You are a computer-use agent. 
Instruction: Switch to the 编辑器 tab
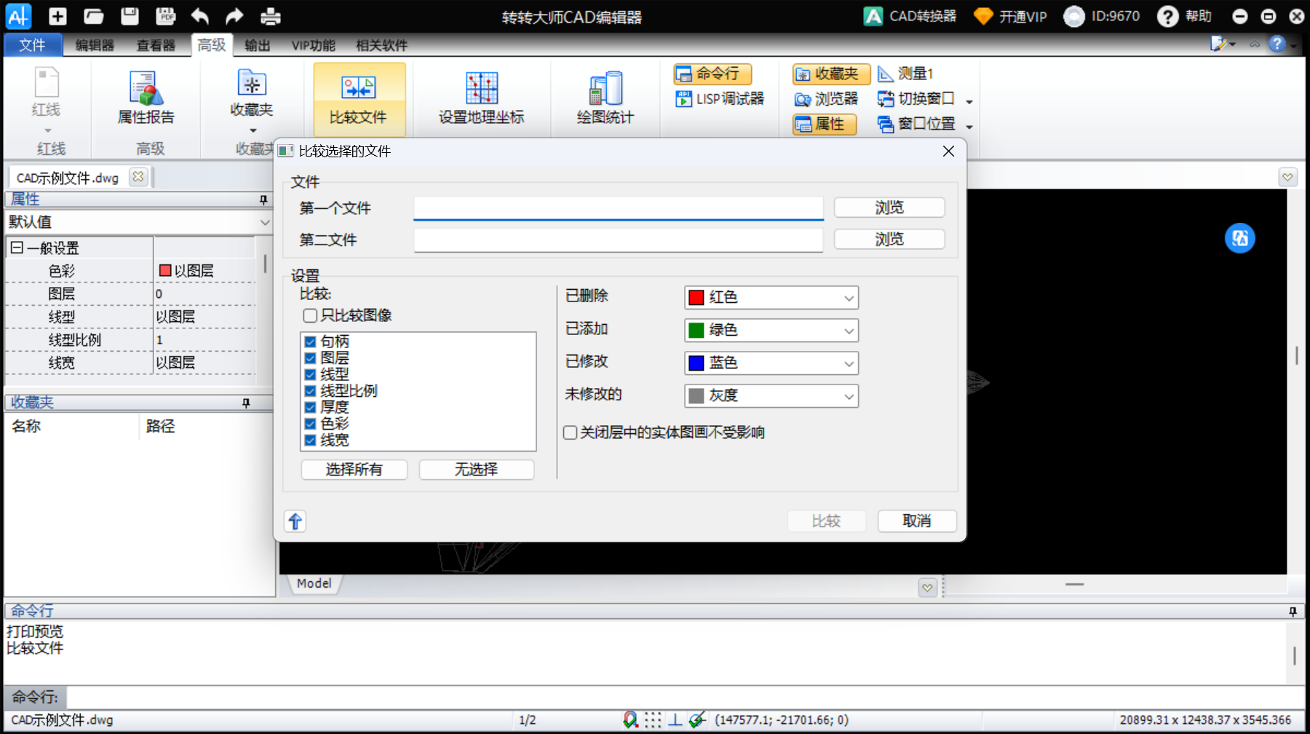(95, 45)
